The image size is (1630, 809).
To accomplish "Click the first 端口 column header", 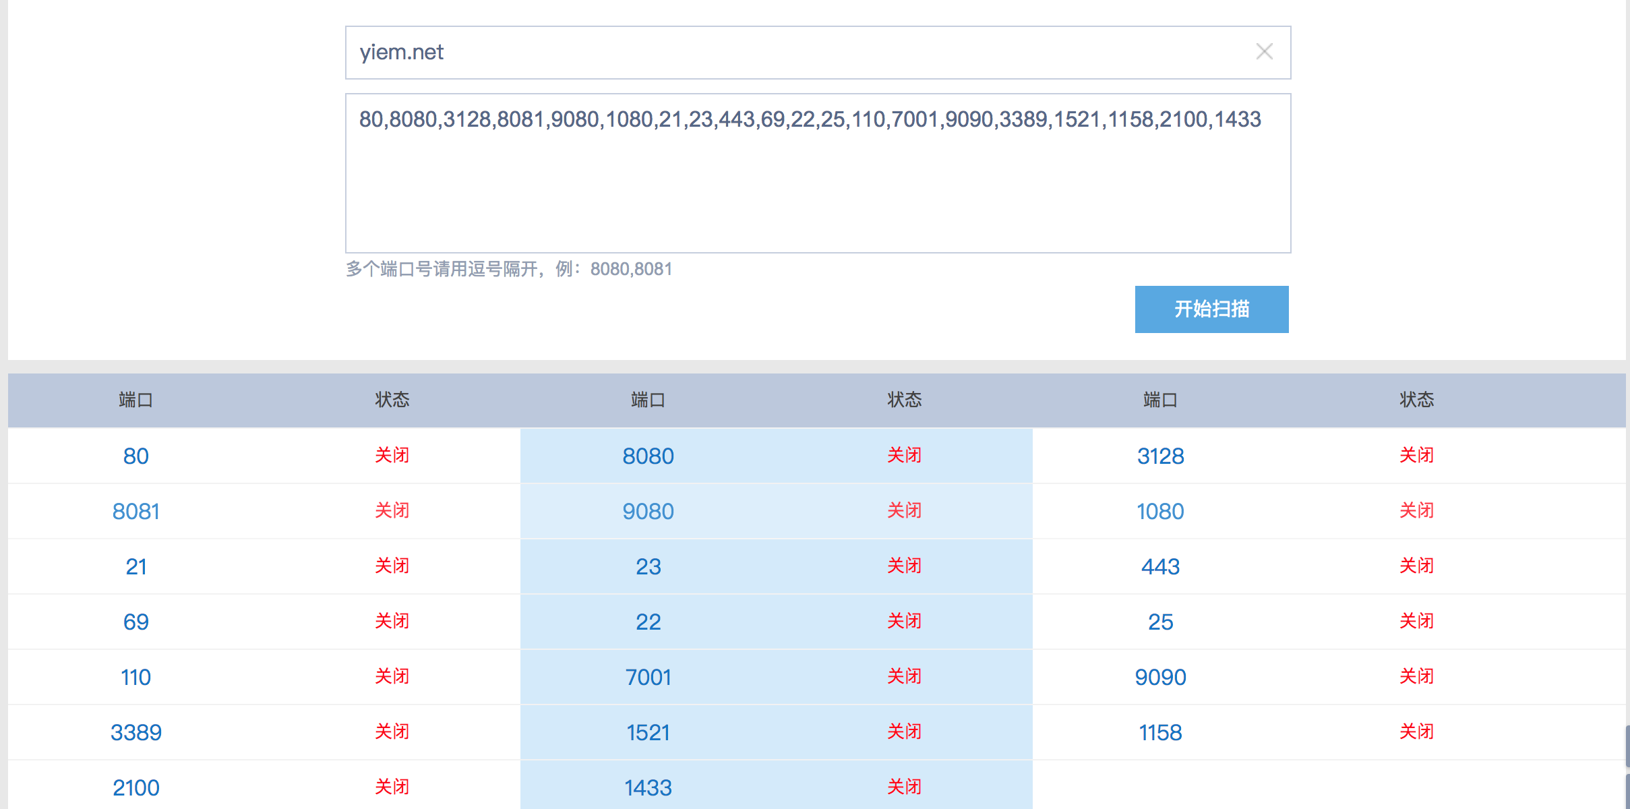I will [x=135, y=400].
